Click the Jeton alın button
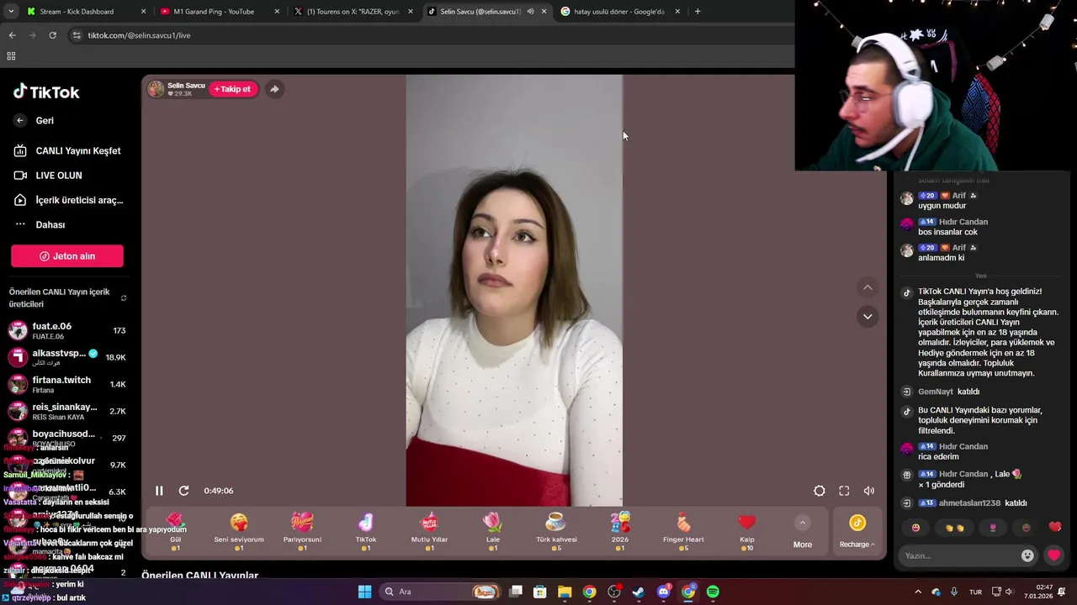This screenshot has width=1077, height=605. (67, 256)
